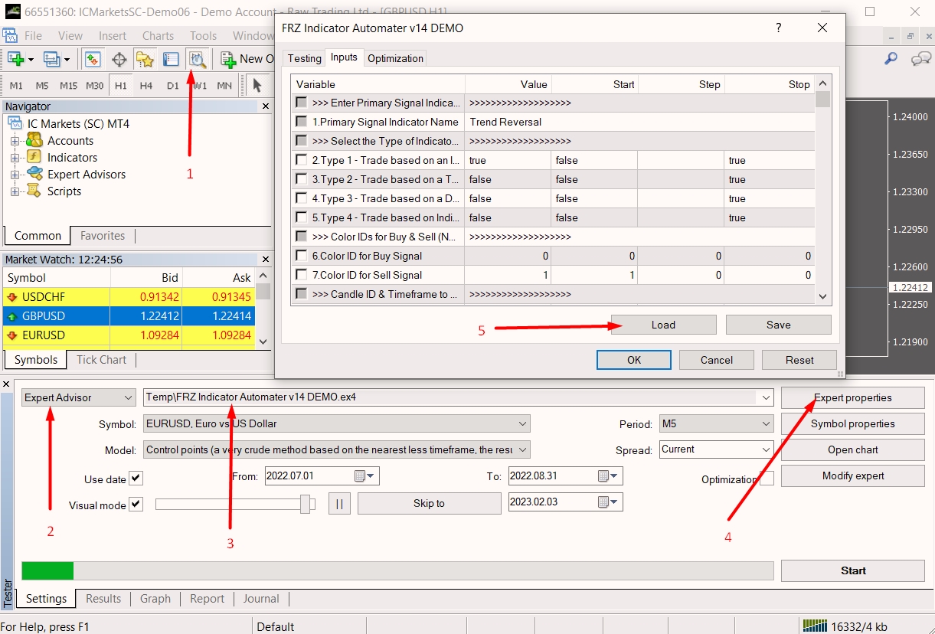Viewport: 935px width, 634px height.
Task: Open the Spread dropdown
Action: pyautogui.click(x=717, y=449)
